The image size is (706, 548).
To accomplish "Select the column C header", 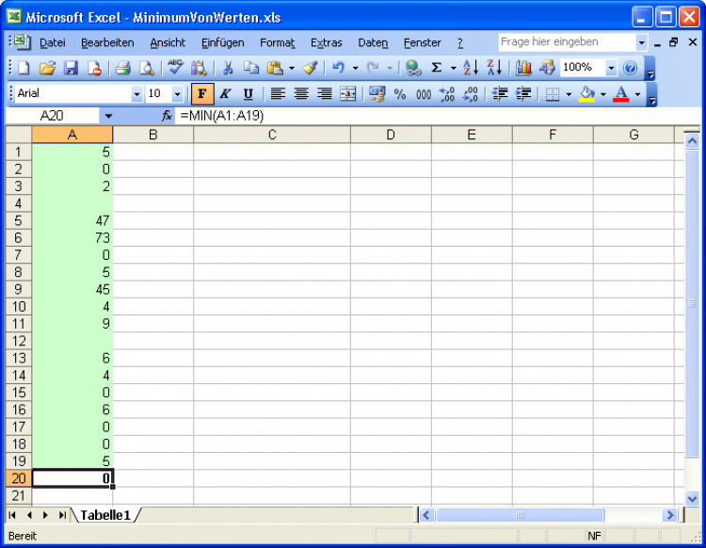I will [271, 135].
